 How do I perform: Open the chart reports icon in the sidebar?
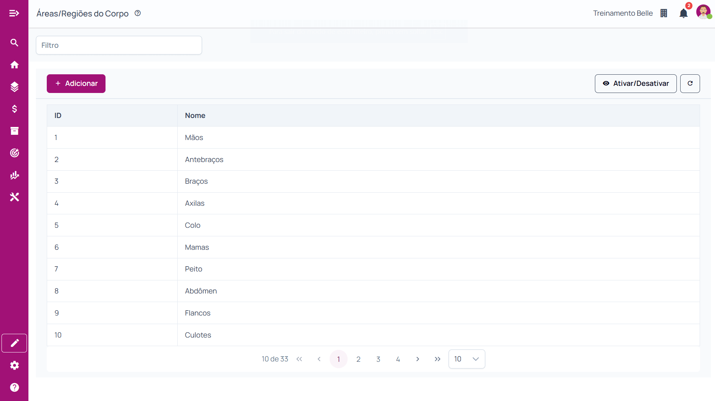pyautogui.click(x=14, y=175)
